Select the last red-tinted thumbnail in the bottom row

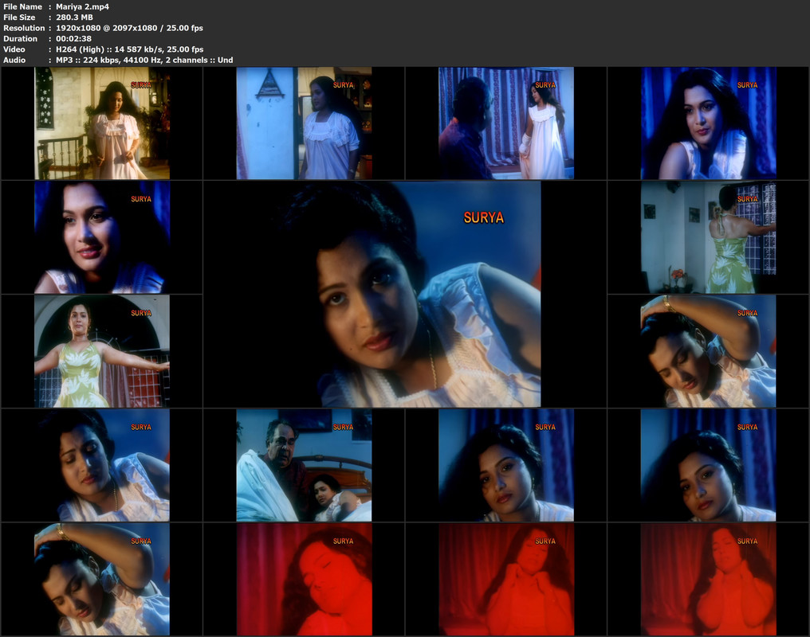point(708,579)
